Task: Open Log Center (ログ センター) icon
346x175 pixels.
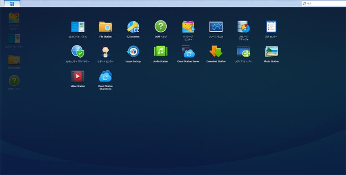Action: coord(271,27)
